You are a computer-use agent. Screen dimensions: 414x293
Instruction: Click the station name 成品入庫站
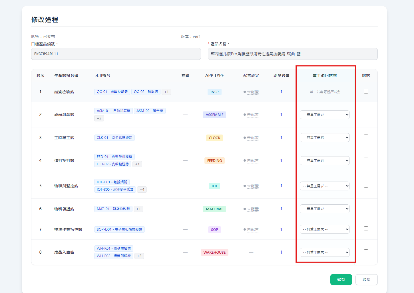click(x=64, y=252)
